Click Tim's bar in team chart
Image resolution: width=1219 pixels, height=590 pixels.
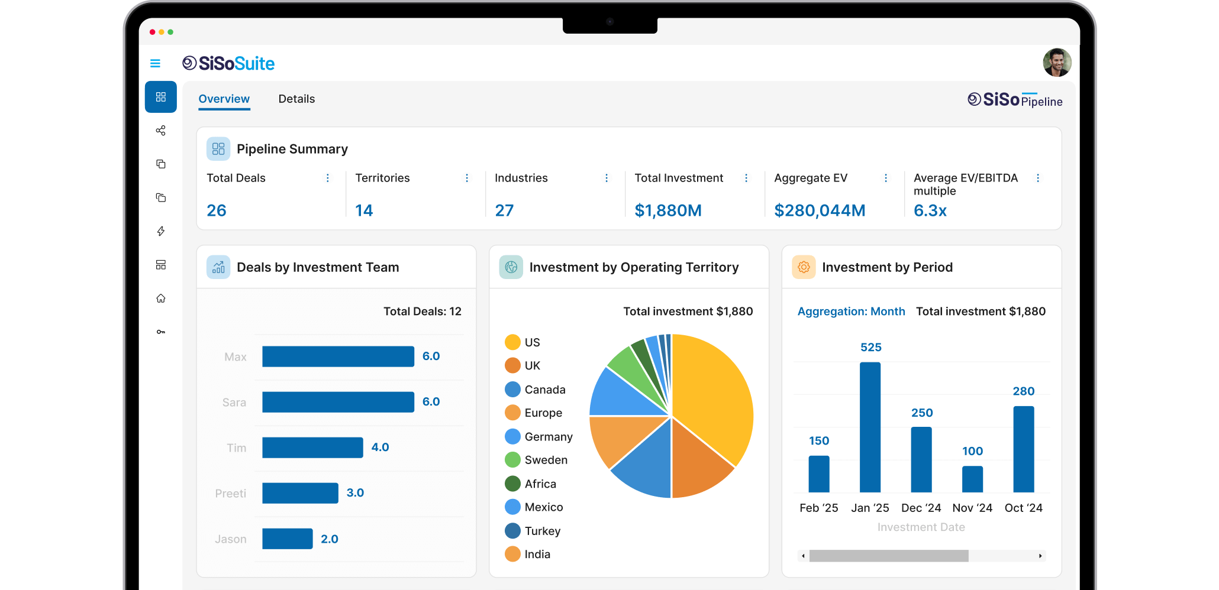(312, 448)
